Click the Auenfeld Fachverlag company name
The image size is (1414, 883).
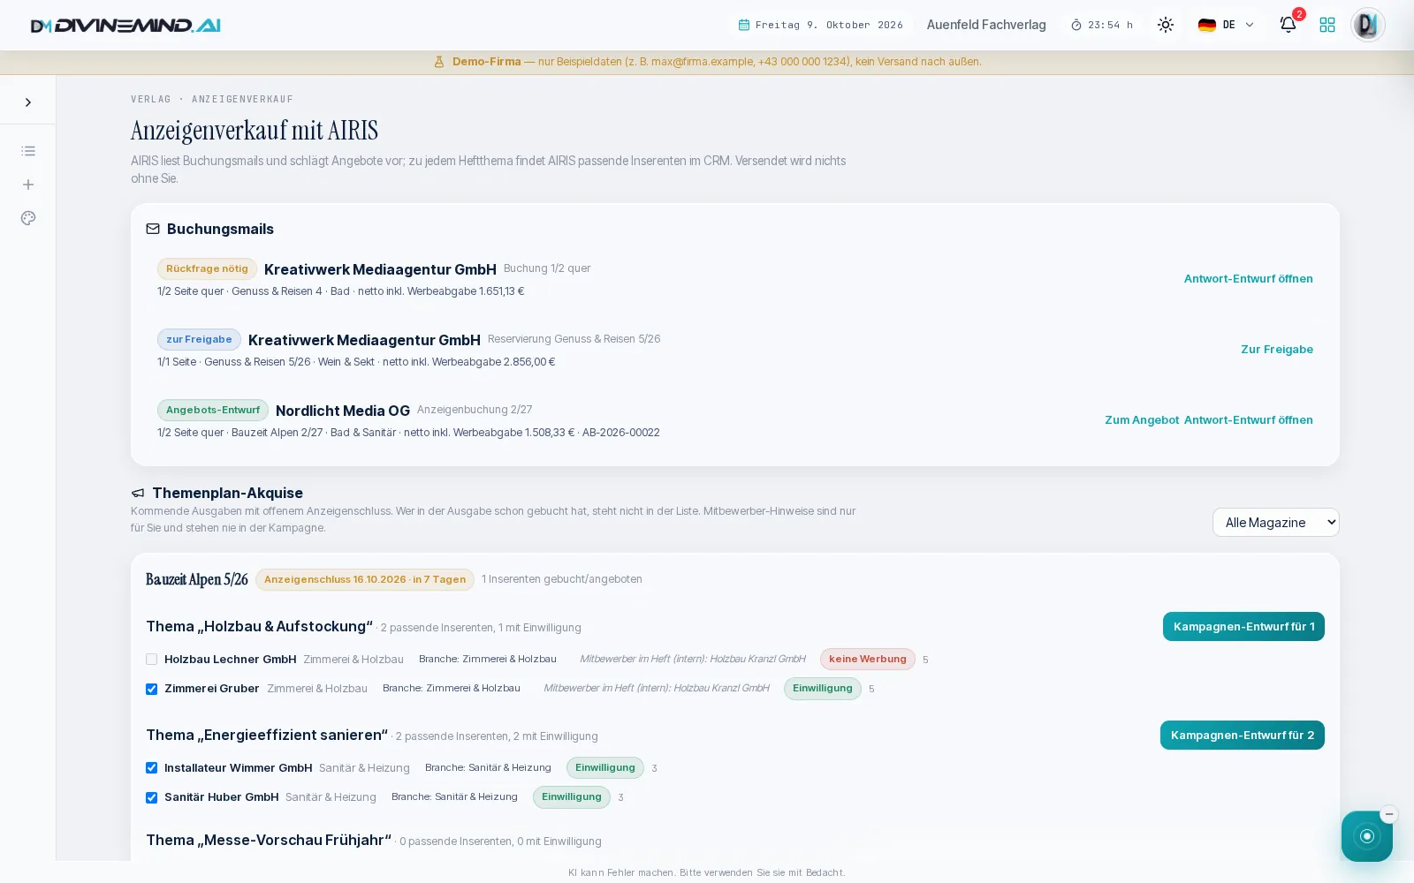[986, 25]
